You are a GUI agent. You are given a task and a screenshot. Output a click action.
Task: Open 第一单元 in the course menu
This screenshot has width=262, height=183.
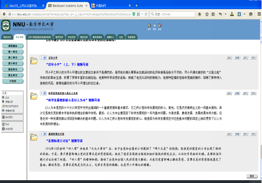13,52
